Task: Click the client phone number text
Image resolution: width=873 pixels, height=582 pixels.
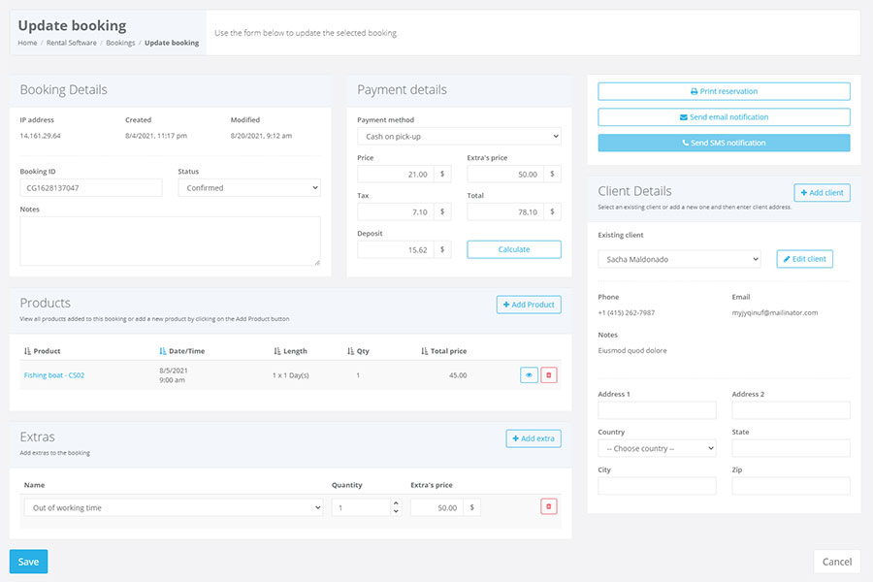Action: coord(627,313)
